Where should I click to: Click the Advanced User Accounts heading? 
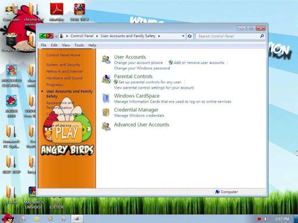(141, 125)
